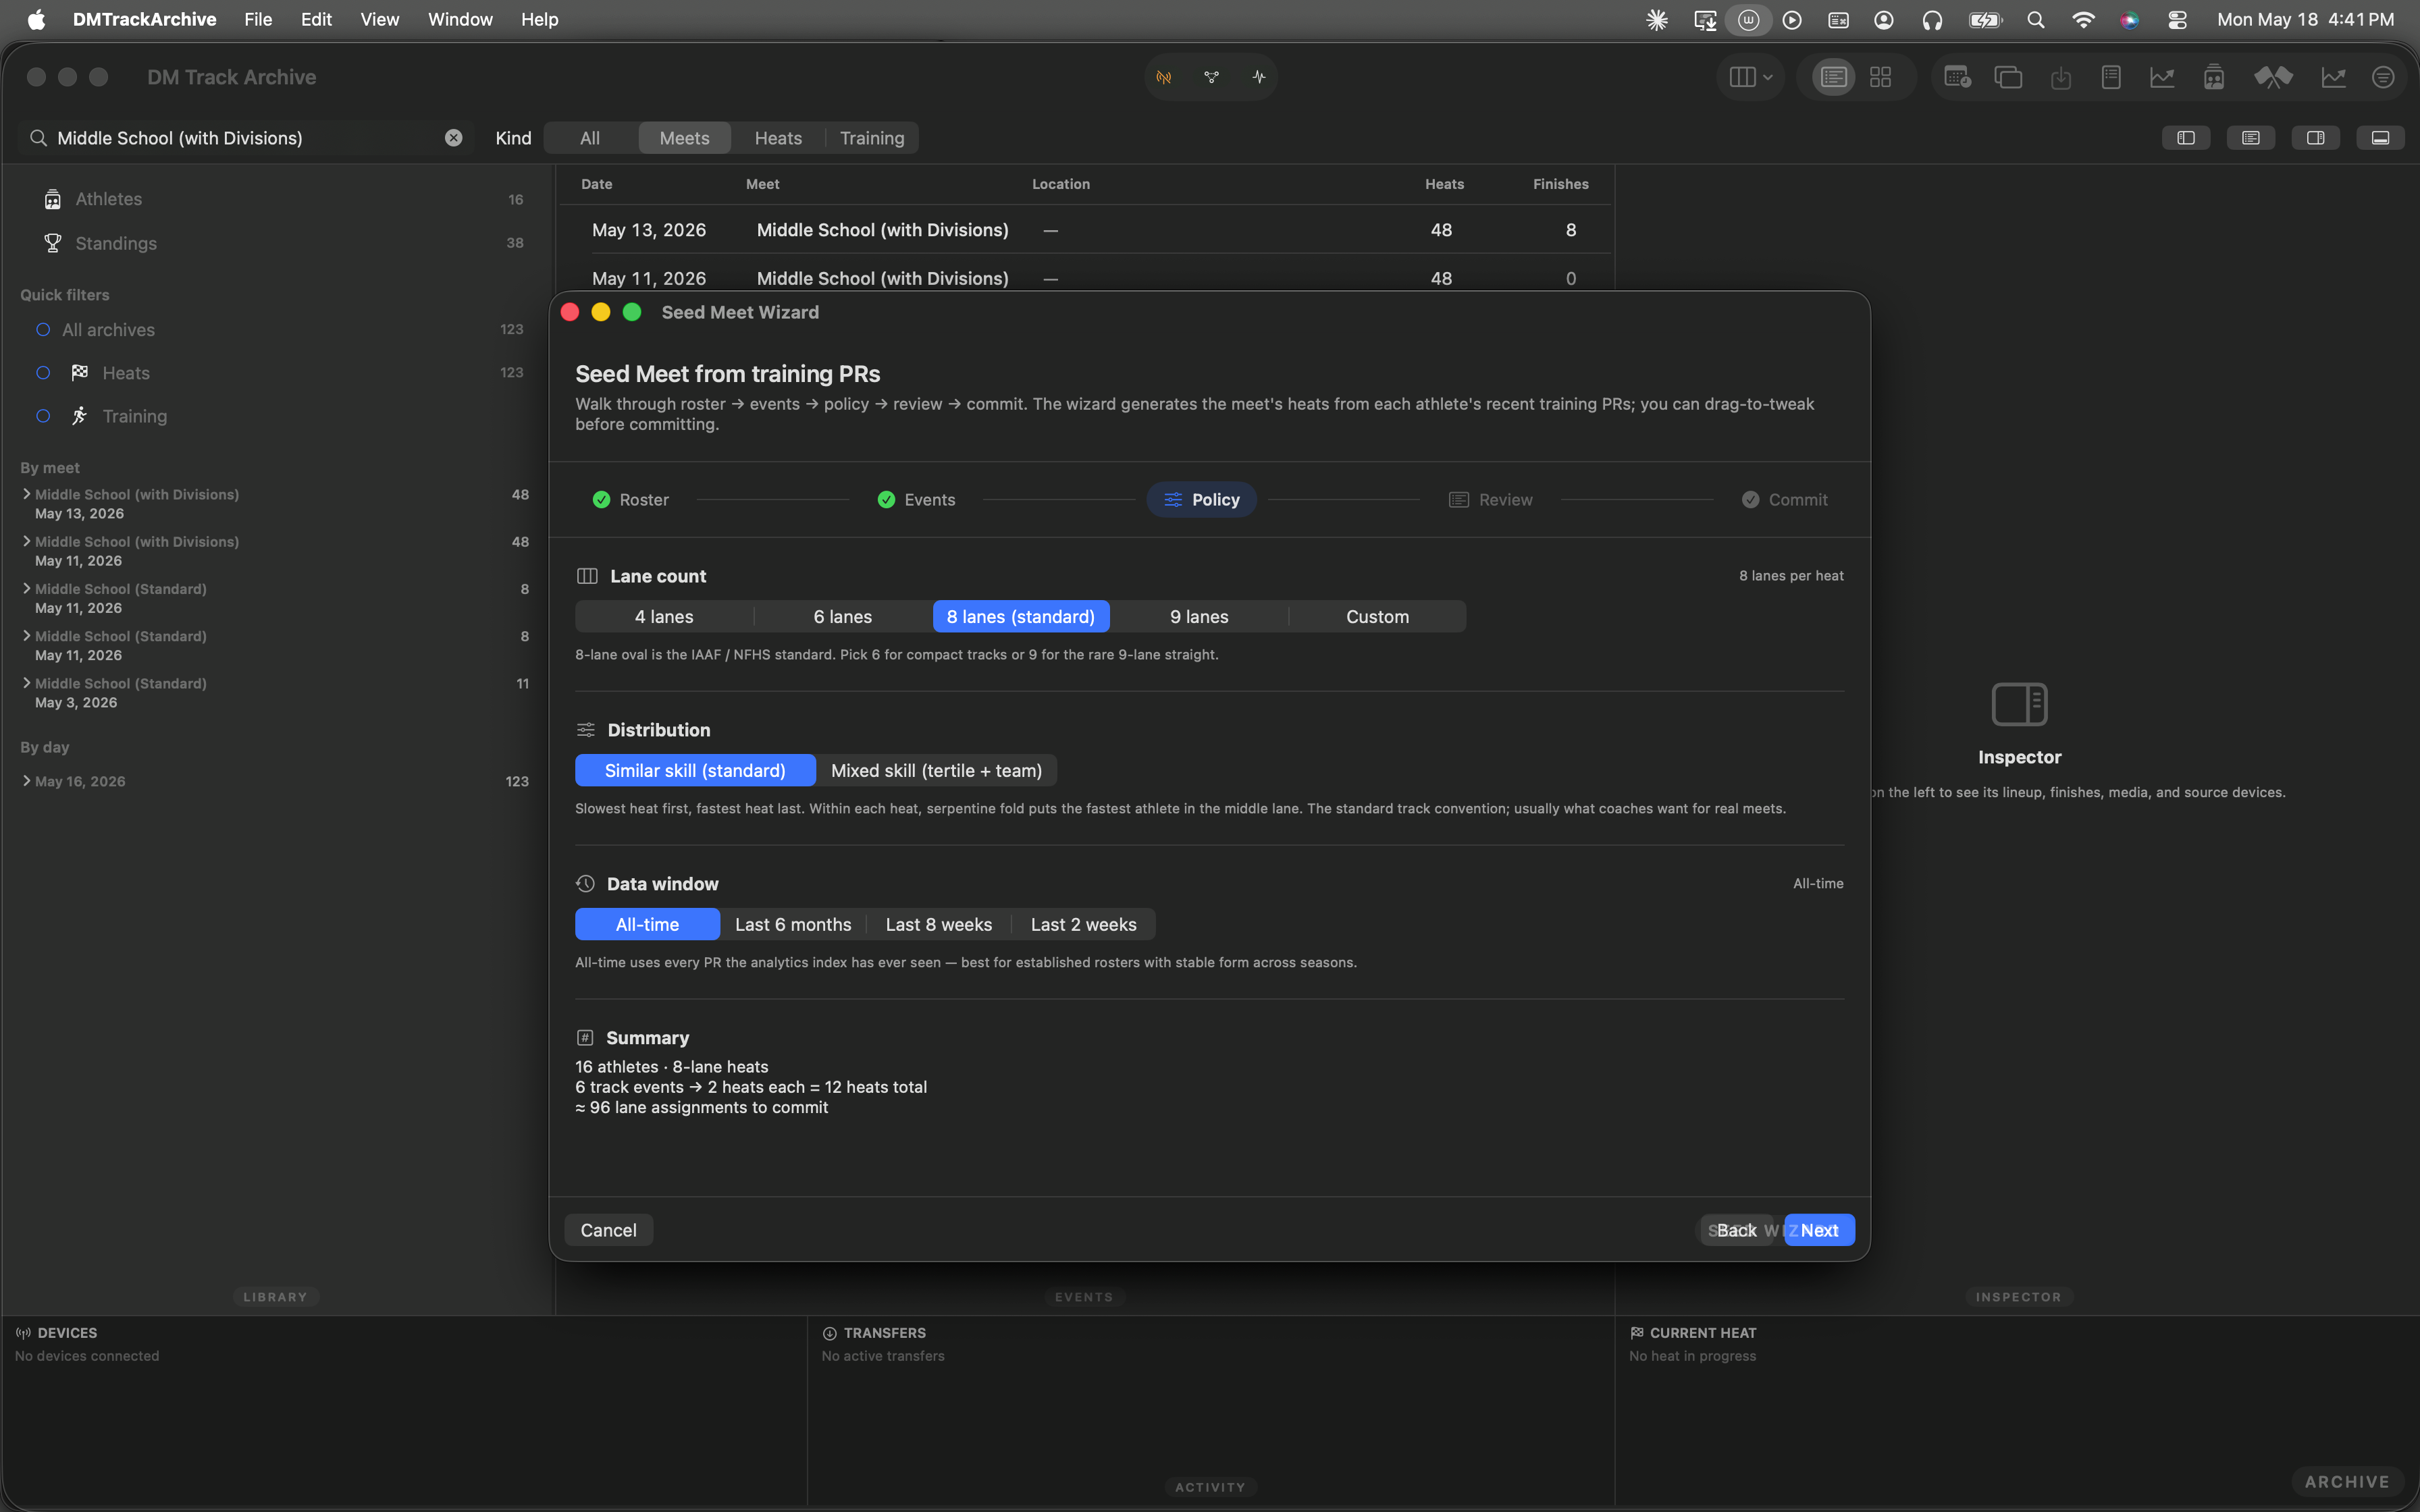Clear the search field with the x icon
Image resolution: width=2420 pixels, height=1512 pixels.
(x=453, y=138)
